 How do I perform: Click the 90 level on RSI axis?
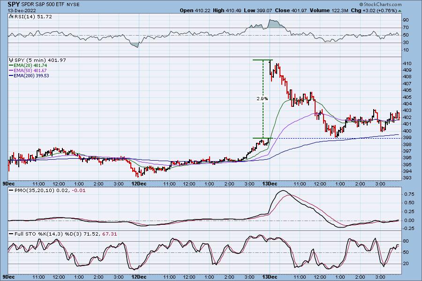click(x=406, y=20)
